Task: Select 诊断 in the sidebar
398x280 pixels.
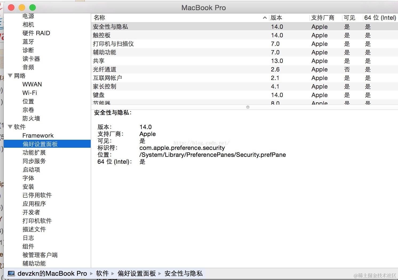Action: [28, 50]
